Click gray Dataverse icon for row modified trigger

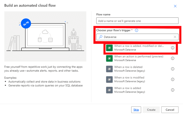(x=109, y=79)
